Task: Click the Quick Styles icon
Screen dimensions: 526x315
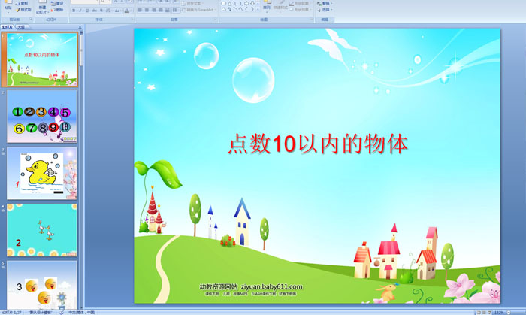Action: click(x=280, y=7)
